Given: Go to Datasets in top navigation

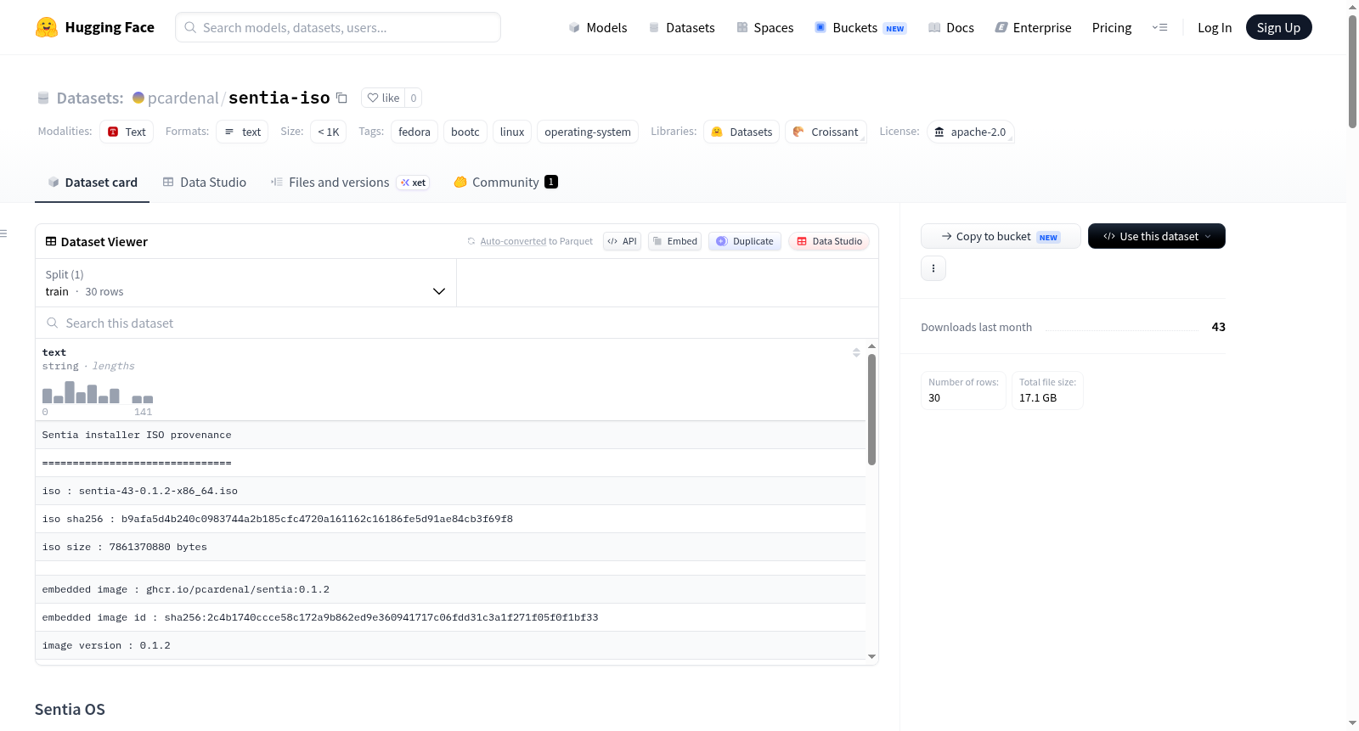Looking at the screenshot, I should click(x=682, y=27).
